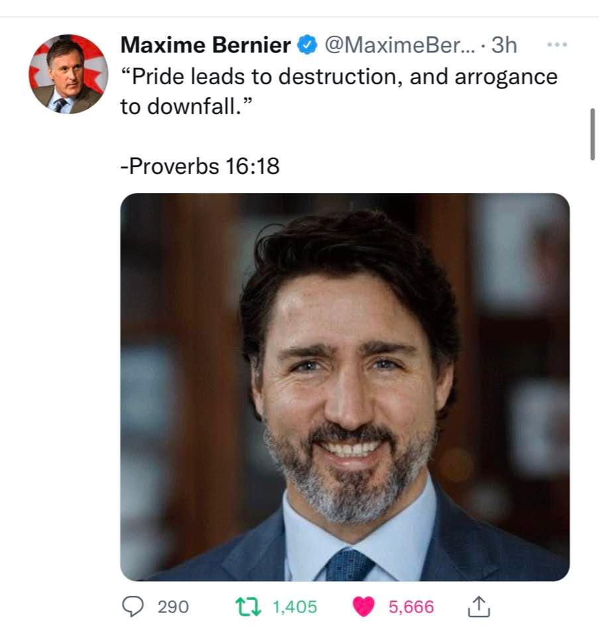Click the blue verified badge
599x637 pixels.
tap(306, 46)
